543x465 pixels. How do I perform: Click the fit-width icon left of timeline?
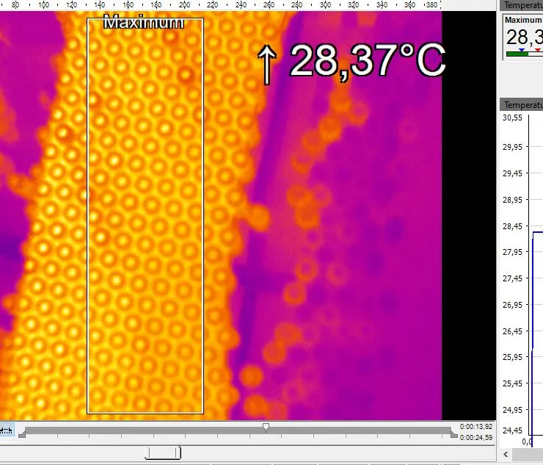pos(6,430)
